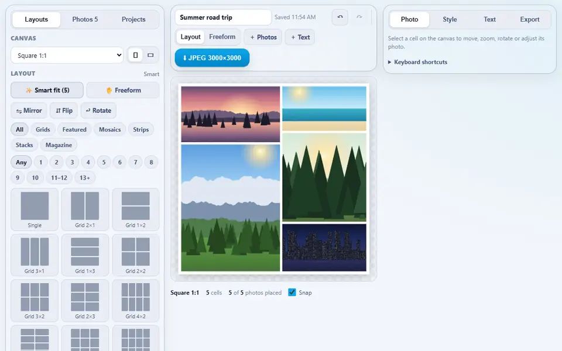
Task: Filter layouts by Magazine category
Action: click(59, 145)
